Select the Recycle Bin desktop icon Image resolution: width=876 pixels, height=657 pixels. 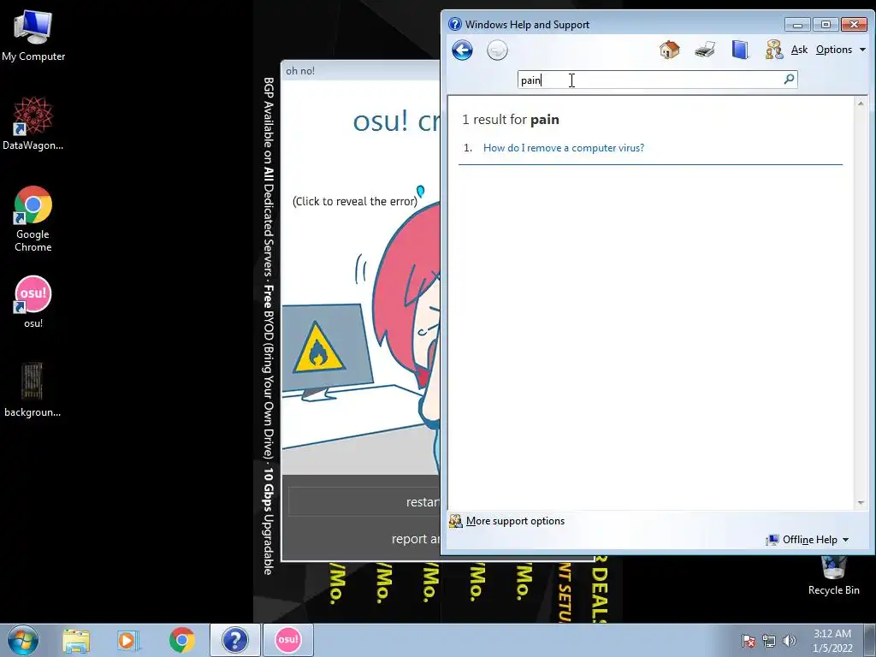[x=833, y=576]
